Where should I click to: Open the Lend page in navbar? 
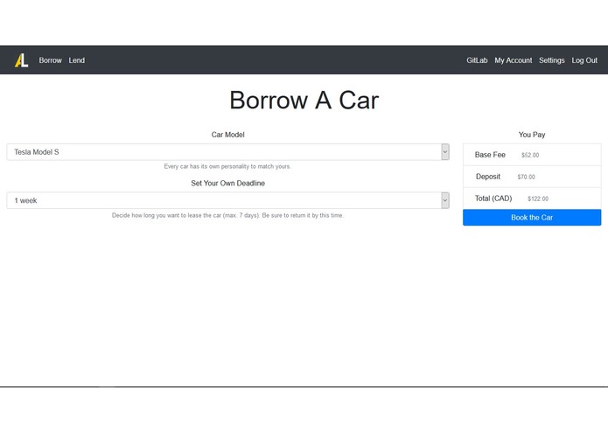tap(76, 60)
